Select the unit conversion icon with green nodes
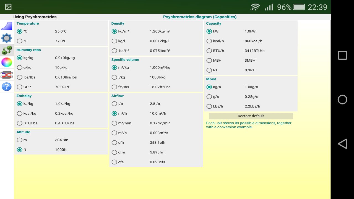Screen dimensions: 354x199 [7, 50]
